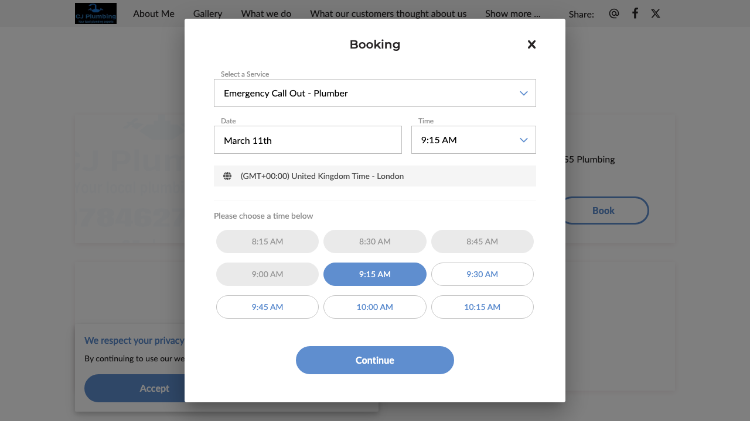The image size is (750, 421).
Task: Open the What we do menu item
Action: (x=266, y=13)
